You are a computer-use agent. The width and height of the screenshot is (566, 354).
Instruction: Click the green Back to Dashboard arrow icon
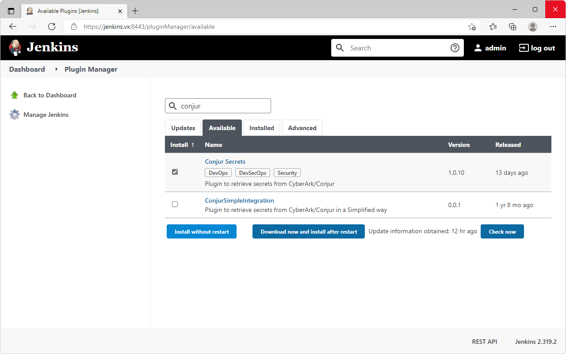15,95
